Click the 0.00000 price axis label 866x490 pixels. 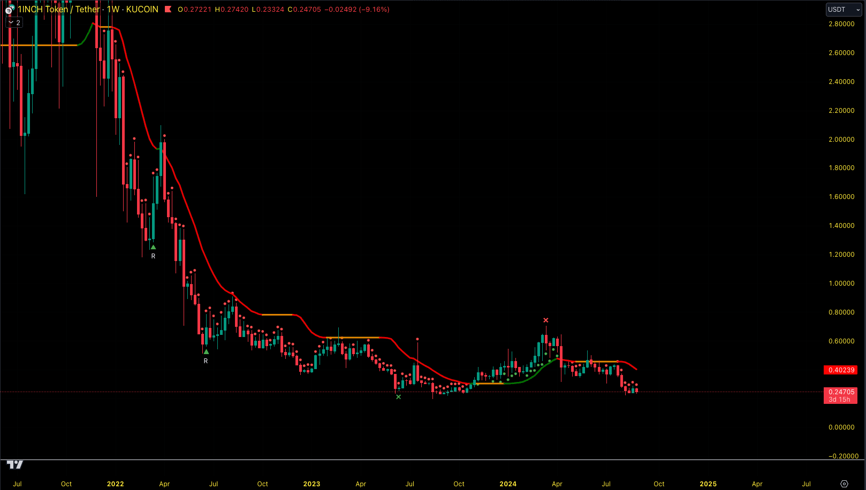tap(841, 427)
